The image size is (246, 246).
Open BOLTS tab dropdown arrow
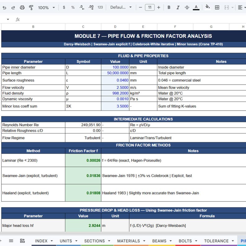[x=196, y=241]
